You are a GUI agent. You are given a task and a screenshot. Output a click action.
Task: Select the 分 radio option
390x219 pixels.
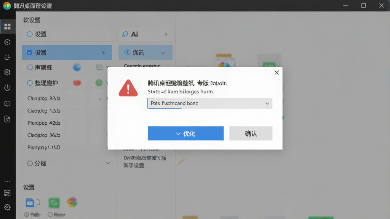tap(30, 163)
